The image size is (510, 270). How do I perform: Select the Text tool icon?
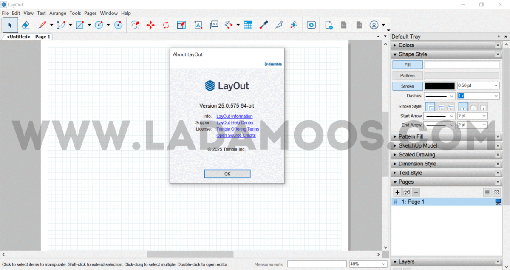coord(198,25)
